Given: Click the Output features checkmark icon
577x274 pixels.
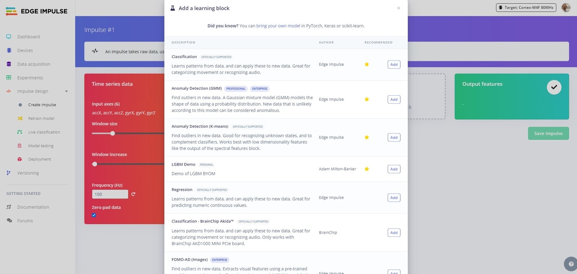Looking at the screenshot, I should tap(554, 87).
